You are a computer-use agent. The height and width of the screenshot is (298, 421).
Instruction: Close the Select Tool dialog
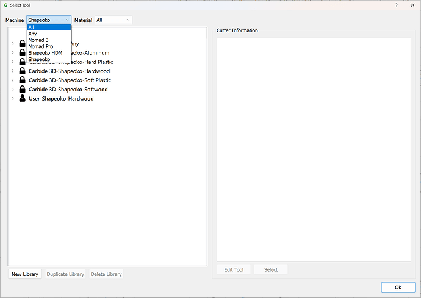(x=412, y=5)
